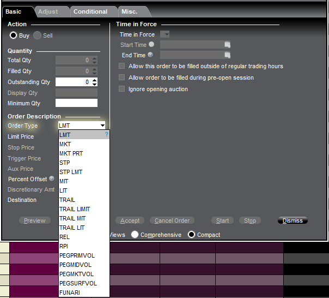Select the Buy radio button

(x=13, y=35)
